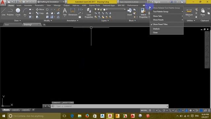The width and height of the screenshot is (211, 119).
Task: Click the add layout plus button
Action: coord(33,110)
